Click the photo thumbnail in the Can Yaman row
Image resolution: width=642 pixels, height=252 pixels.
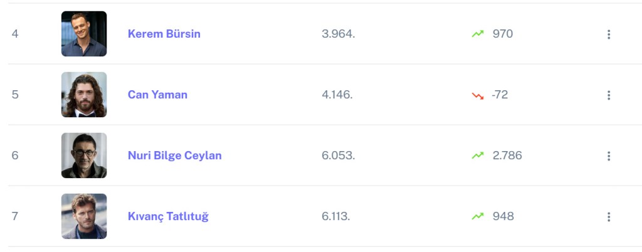coord(84,95)
